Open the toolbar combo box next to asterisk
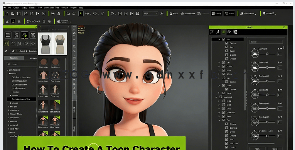The height and width of the screenshot is (150, 295). pyautogui.click(x=150, y=14)
